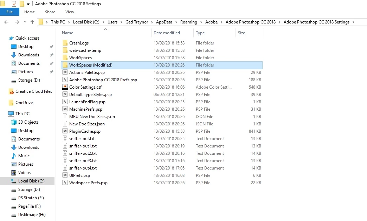The image size is (367, 221).
Task: Select the WorkSpaces (Modified) folder icon
Action: (65, 65)
